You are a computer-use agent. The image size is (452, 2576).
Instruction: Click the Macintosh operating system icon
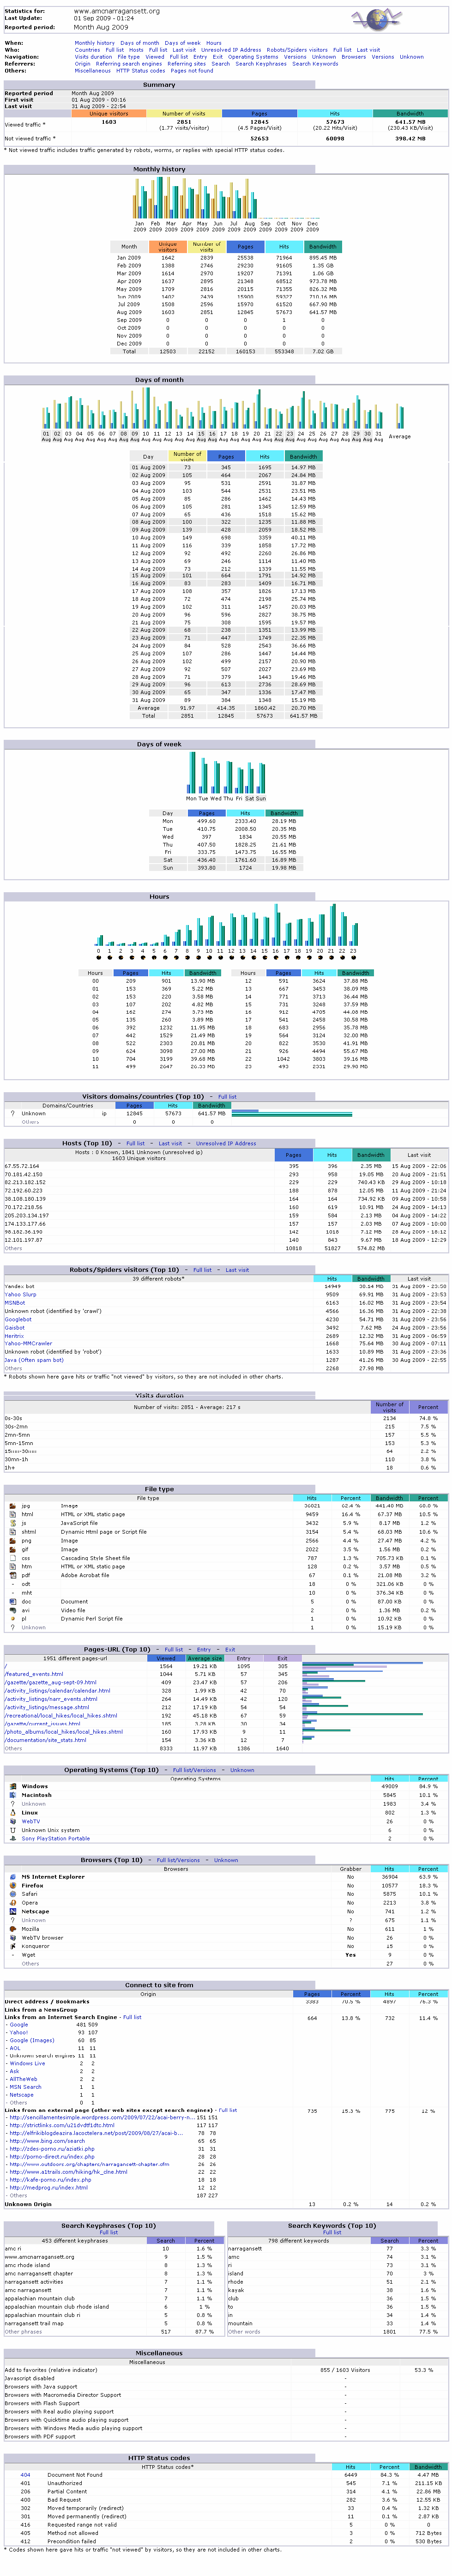click(x=13, y=1795)
